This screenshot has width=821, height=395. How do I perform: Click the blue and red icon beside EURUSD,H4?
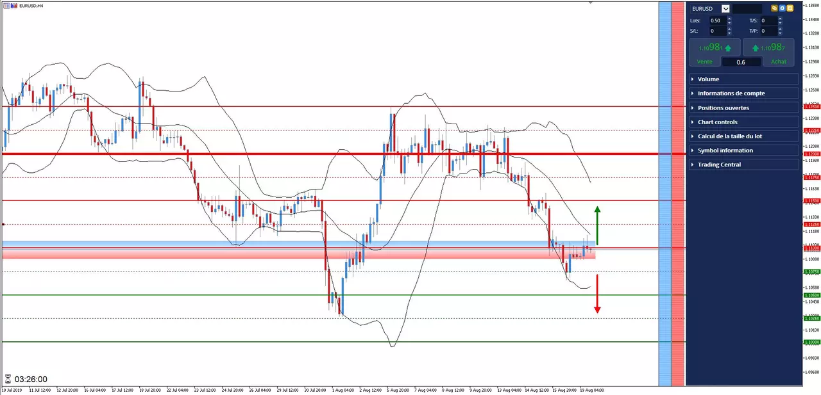coord(14,6)
